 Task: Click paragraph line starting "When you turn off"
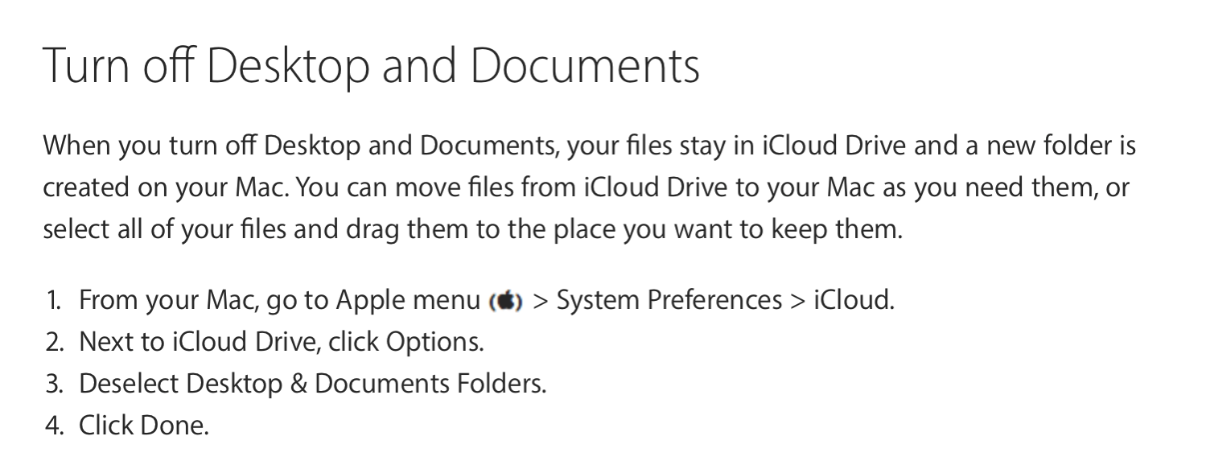589,146
